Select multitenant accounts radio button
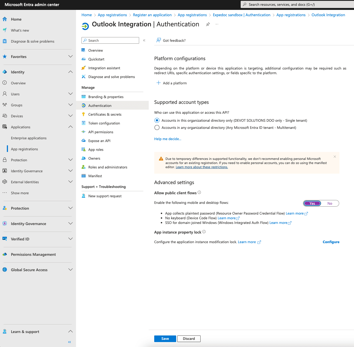 (x=157, y=127)
